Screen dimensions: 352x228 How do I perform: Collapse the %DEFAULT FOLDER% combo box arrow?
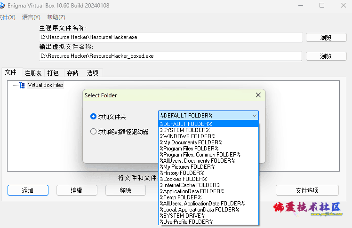click(254, 116)
